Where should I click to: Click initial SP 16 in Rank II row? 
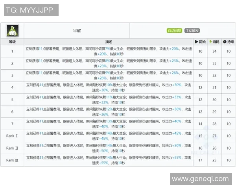(x=200, y=148)
